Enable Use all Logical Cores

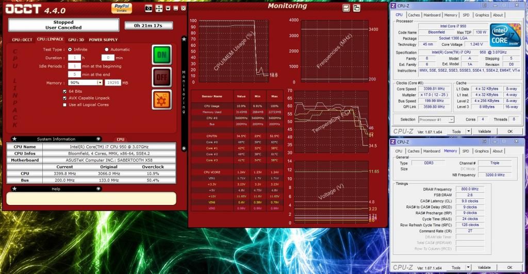(64, 105)
